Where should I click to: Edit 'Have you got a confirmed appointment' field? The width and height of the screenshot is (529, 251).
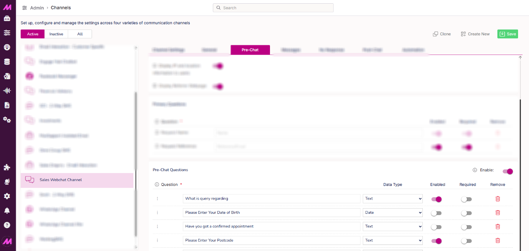tap(272, 226)
